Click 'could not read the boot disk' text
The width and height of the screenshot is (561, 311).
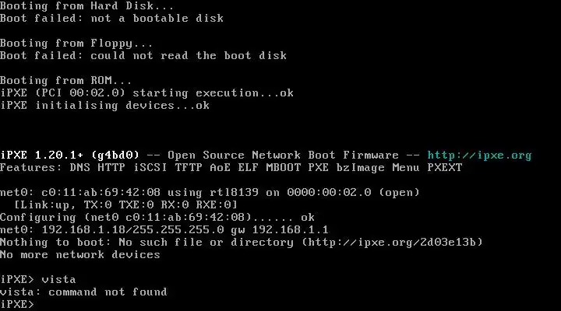coord(189,56)
